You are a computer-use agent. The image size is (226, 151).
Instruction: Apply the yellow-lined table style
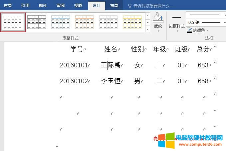tap(132, 22)
